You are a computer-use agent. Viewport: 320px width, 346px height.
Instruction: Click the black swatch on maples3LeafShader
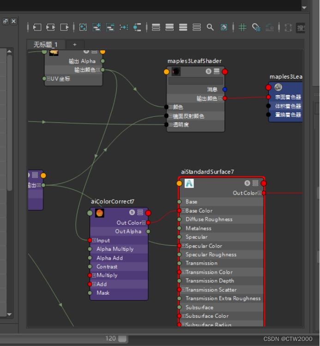click(x=176, y=72)
